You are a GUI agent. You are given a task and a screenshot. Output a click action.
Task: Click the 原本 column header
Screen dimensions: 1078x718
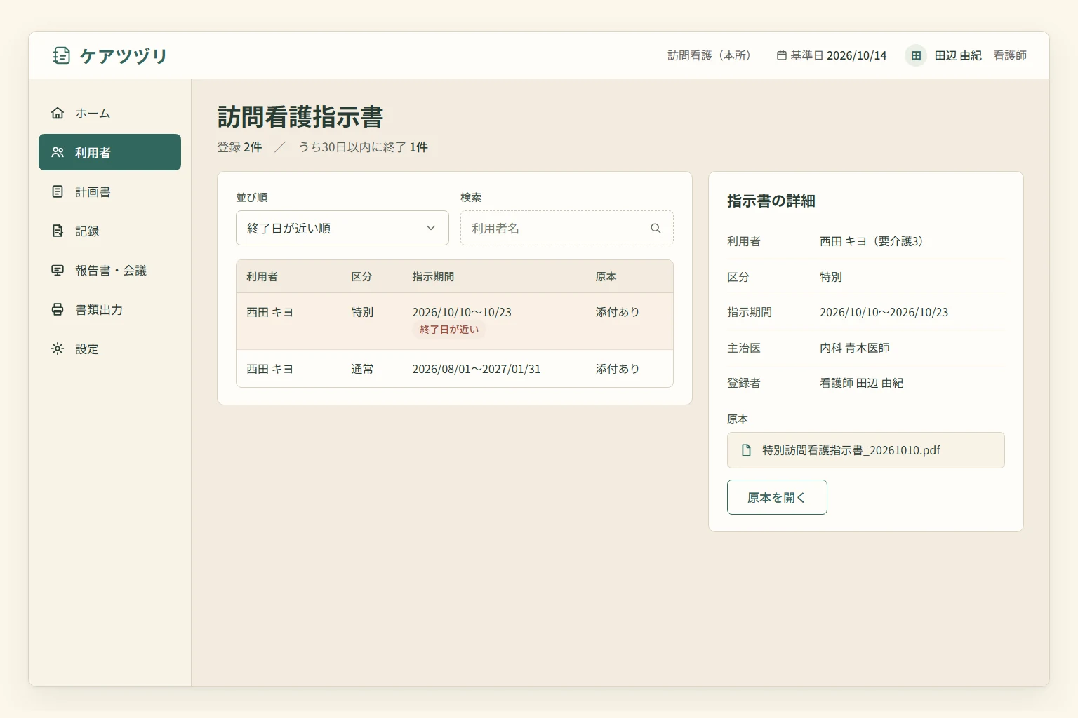tap(606, 276)
